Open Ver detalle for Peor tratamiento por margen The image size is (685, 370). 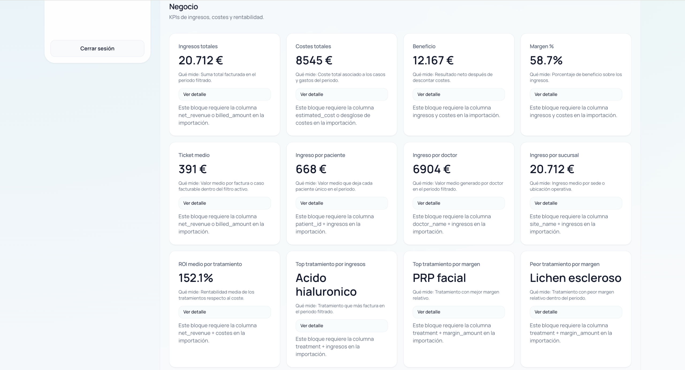(576, 312)
